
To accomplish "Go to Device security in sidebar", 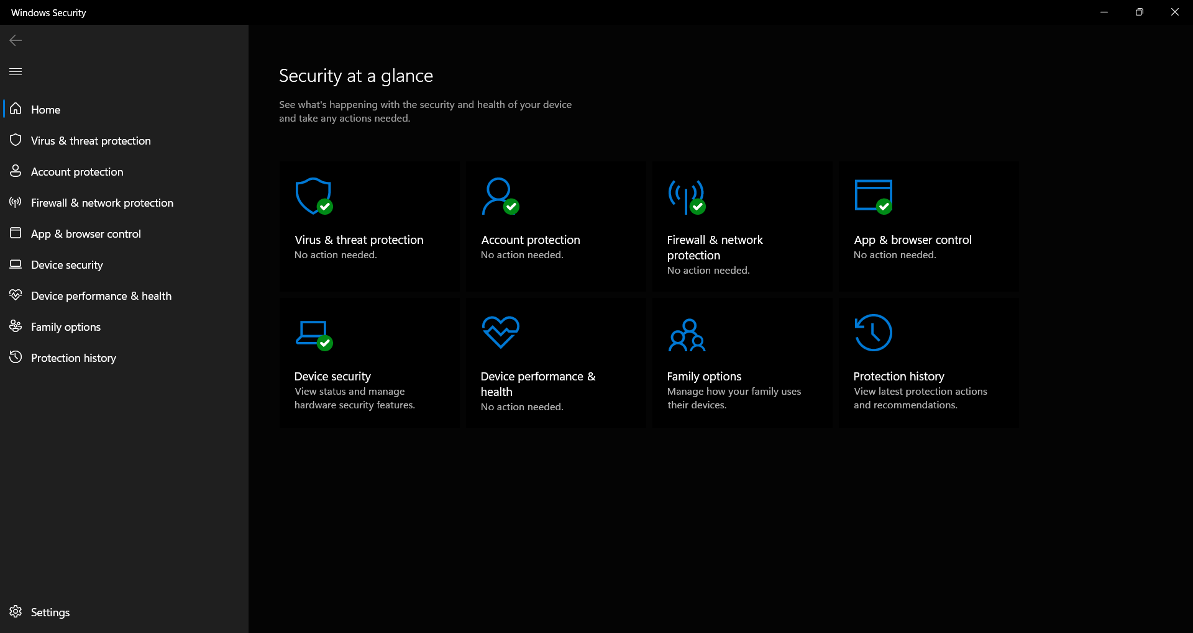I will (67, 265).
